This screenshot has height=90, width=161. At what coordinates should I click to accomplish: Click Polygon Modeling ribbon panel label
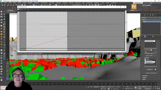pyautogui.click(x=11, y=12)
